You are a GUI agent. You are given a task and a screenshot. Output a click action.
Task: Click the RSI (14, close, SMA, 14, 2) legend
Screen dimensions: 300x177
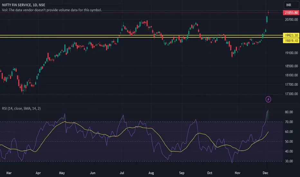coord(21,108)
